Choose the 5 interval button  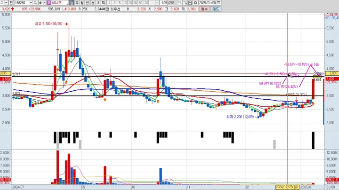tap(120, 3)
